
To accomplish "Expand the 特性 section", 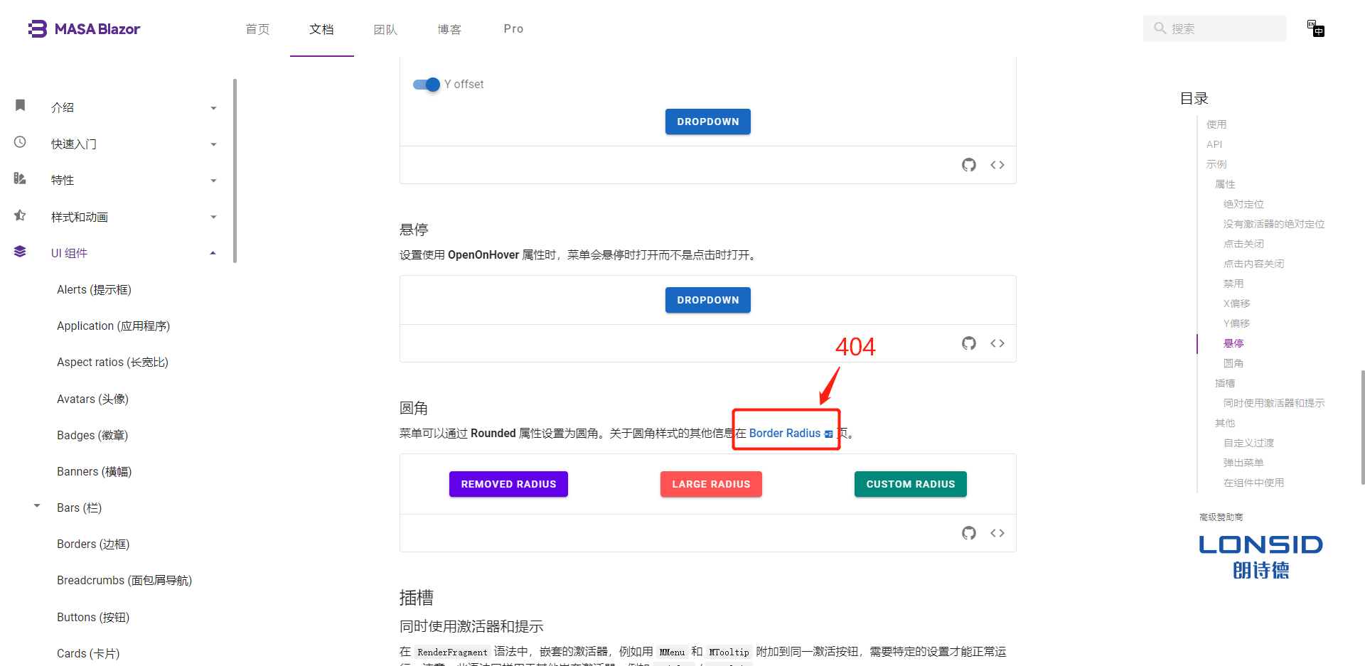I will 213,180.
